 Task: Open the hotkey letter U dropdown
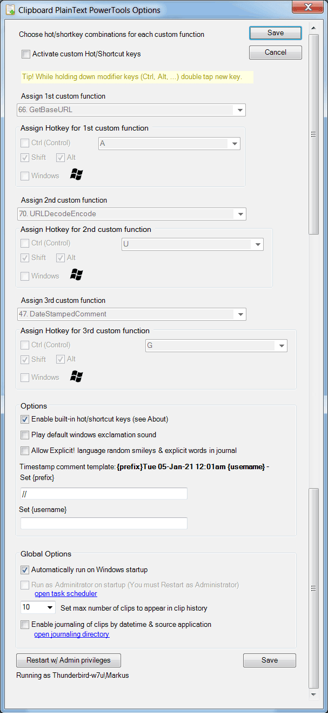tap(192, 244)
